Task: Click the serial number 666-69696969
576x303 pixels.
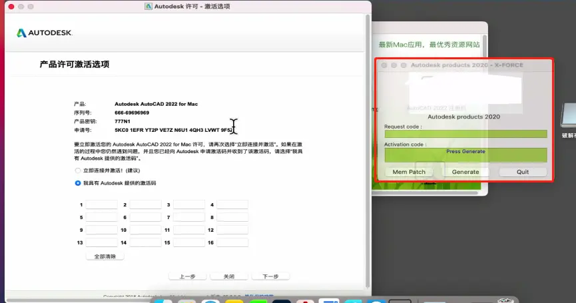Action: pos(132,113)
